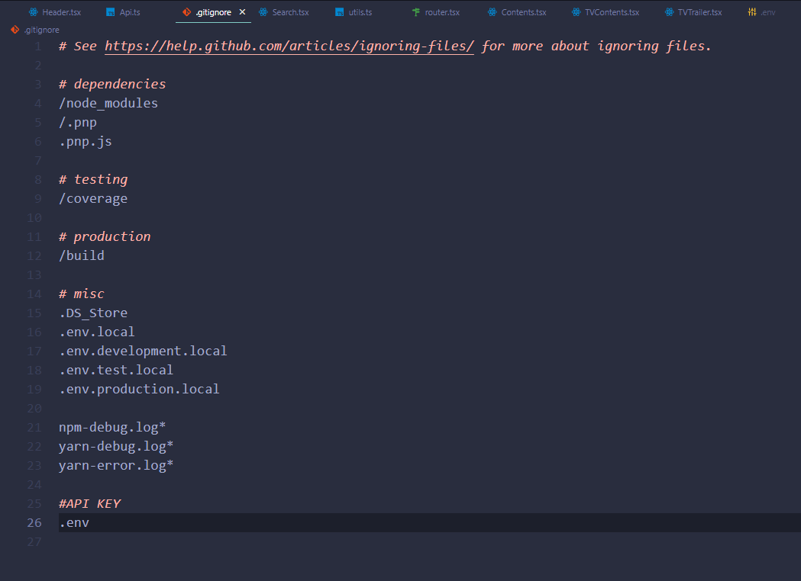Screen dimensions: 801x581
Task: Click the TypeScript icon on utils.ts tab
Action: tap(340, 12)
